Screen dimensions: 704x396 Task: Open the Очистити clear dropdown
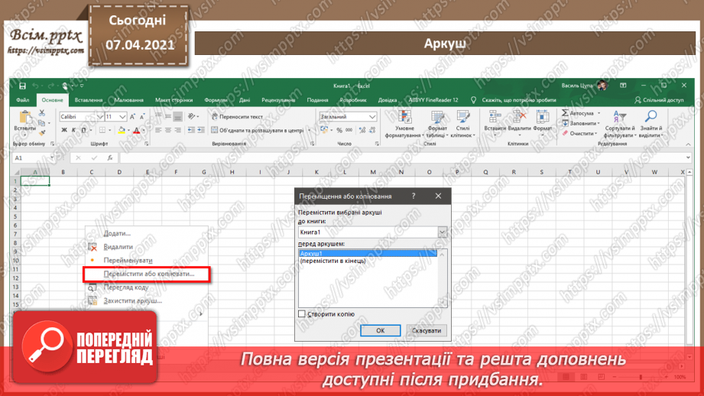(579, 133)
